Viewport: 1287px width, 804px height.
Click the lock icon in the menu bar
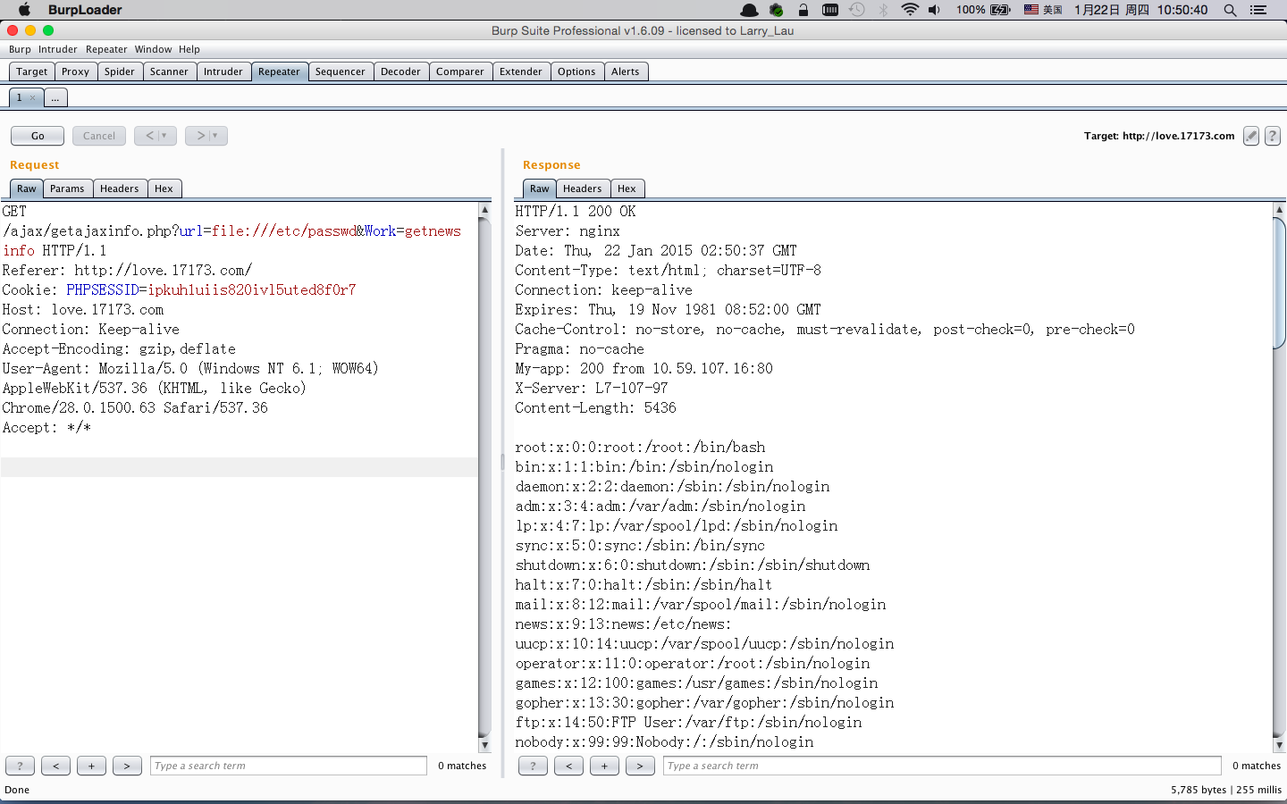803,10
